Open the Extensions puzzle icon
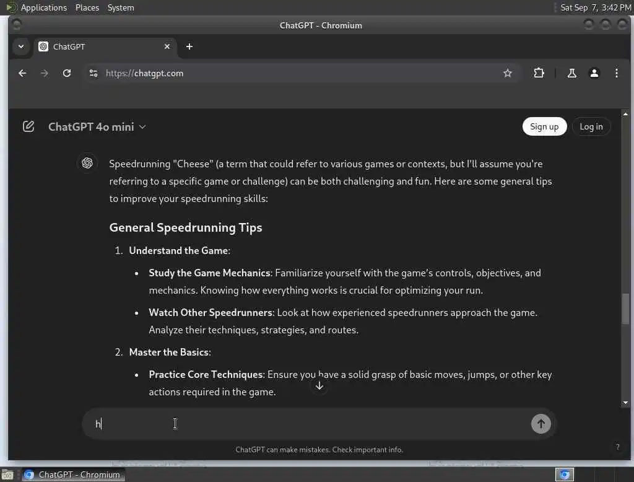This screenshot has width=634, height=482. (x=539, y=73)
